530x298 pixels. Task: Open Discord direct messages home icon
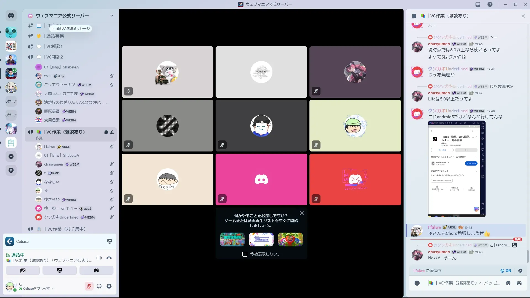pos(11,16)
